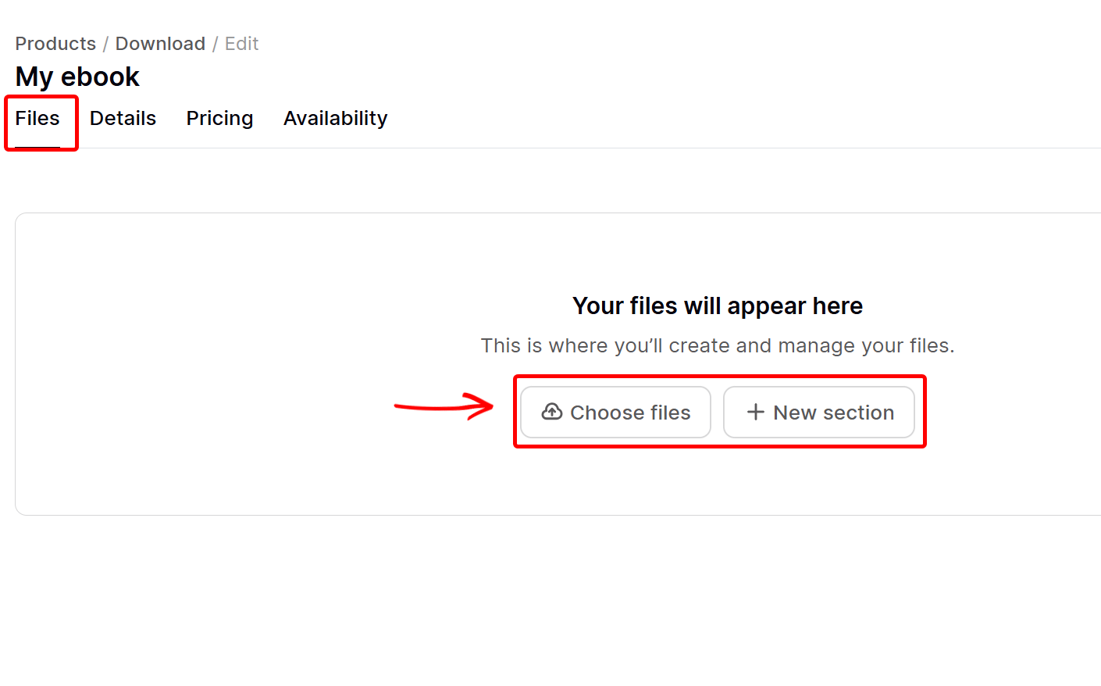Click the Edit breadcrumb item
Viewport: 1101px width, 686px height.
241,44
